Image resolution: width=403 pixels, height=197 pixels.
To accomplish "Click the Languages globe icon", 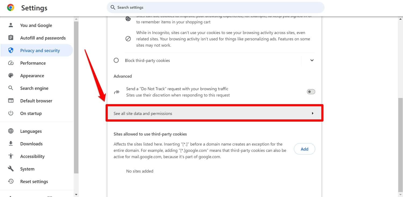I will click(11, 131).
